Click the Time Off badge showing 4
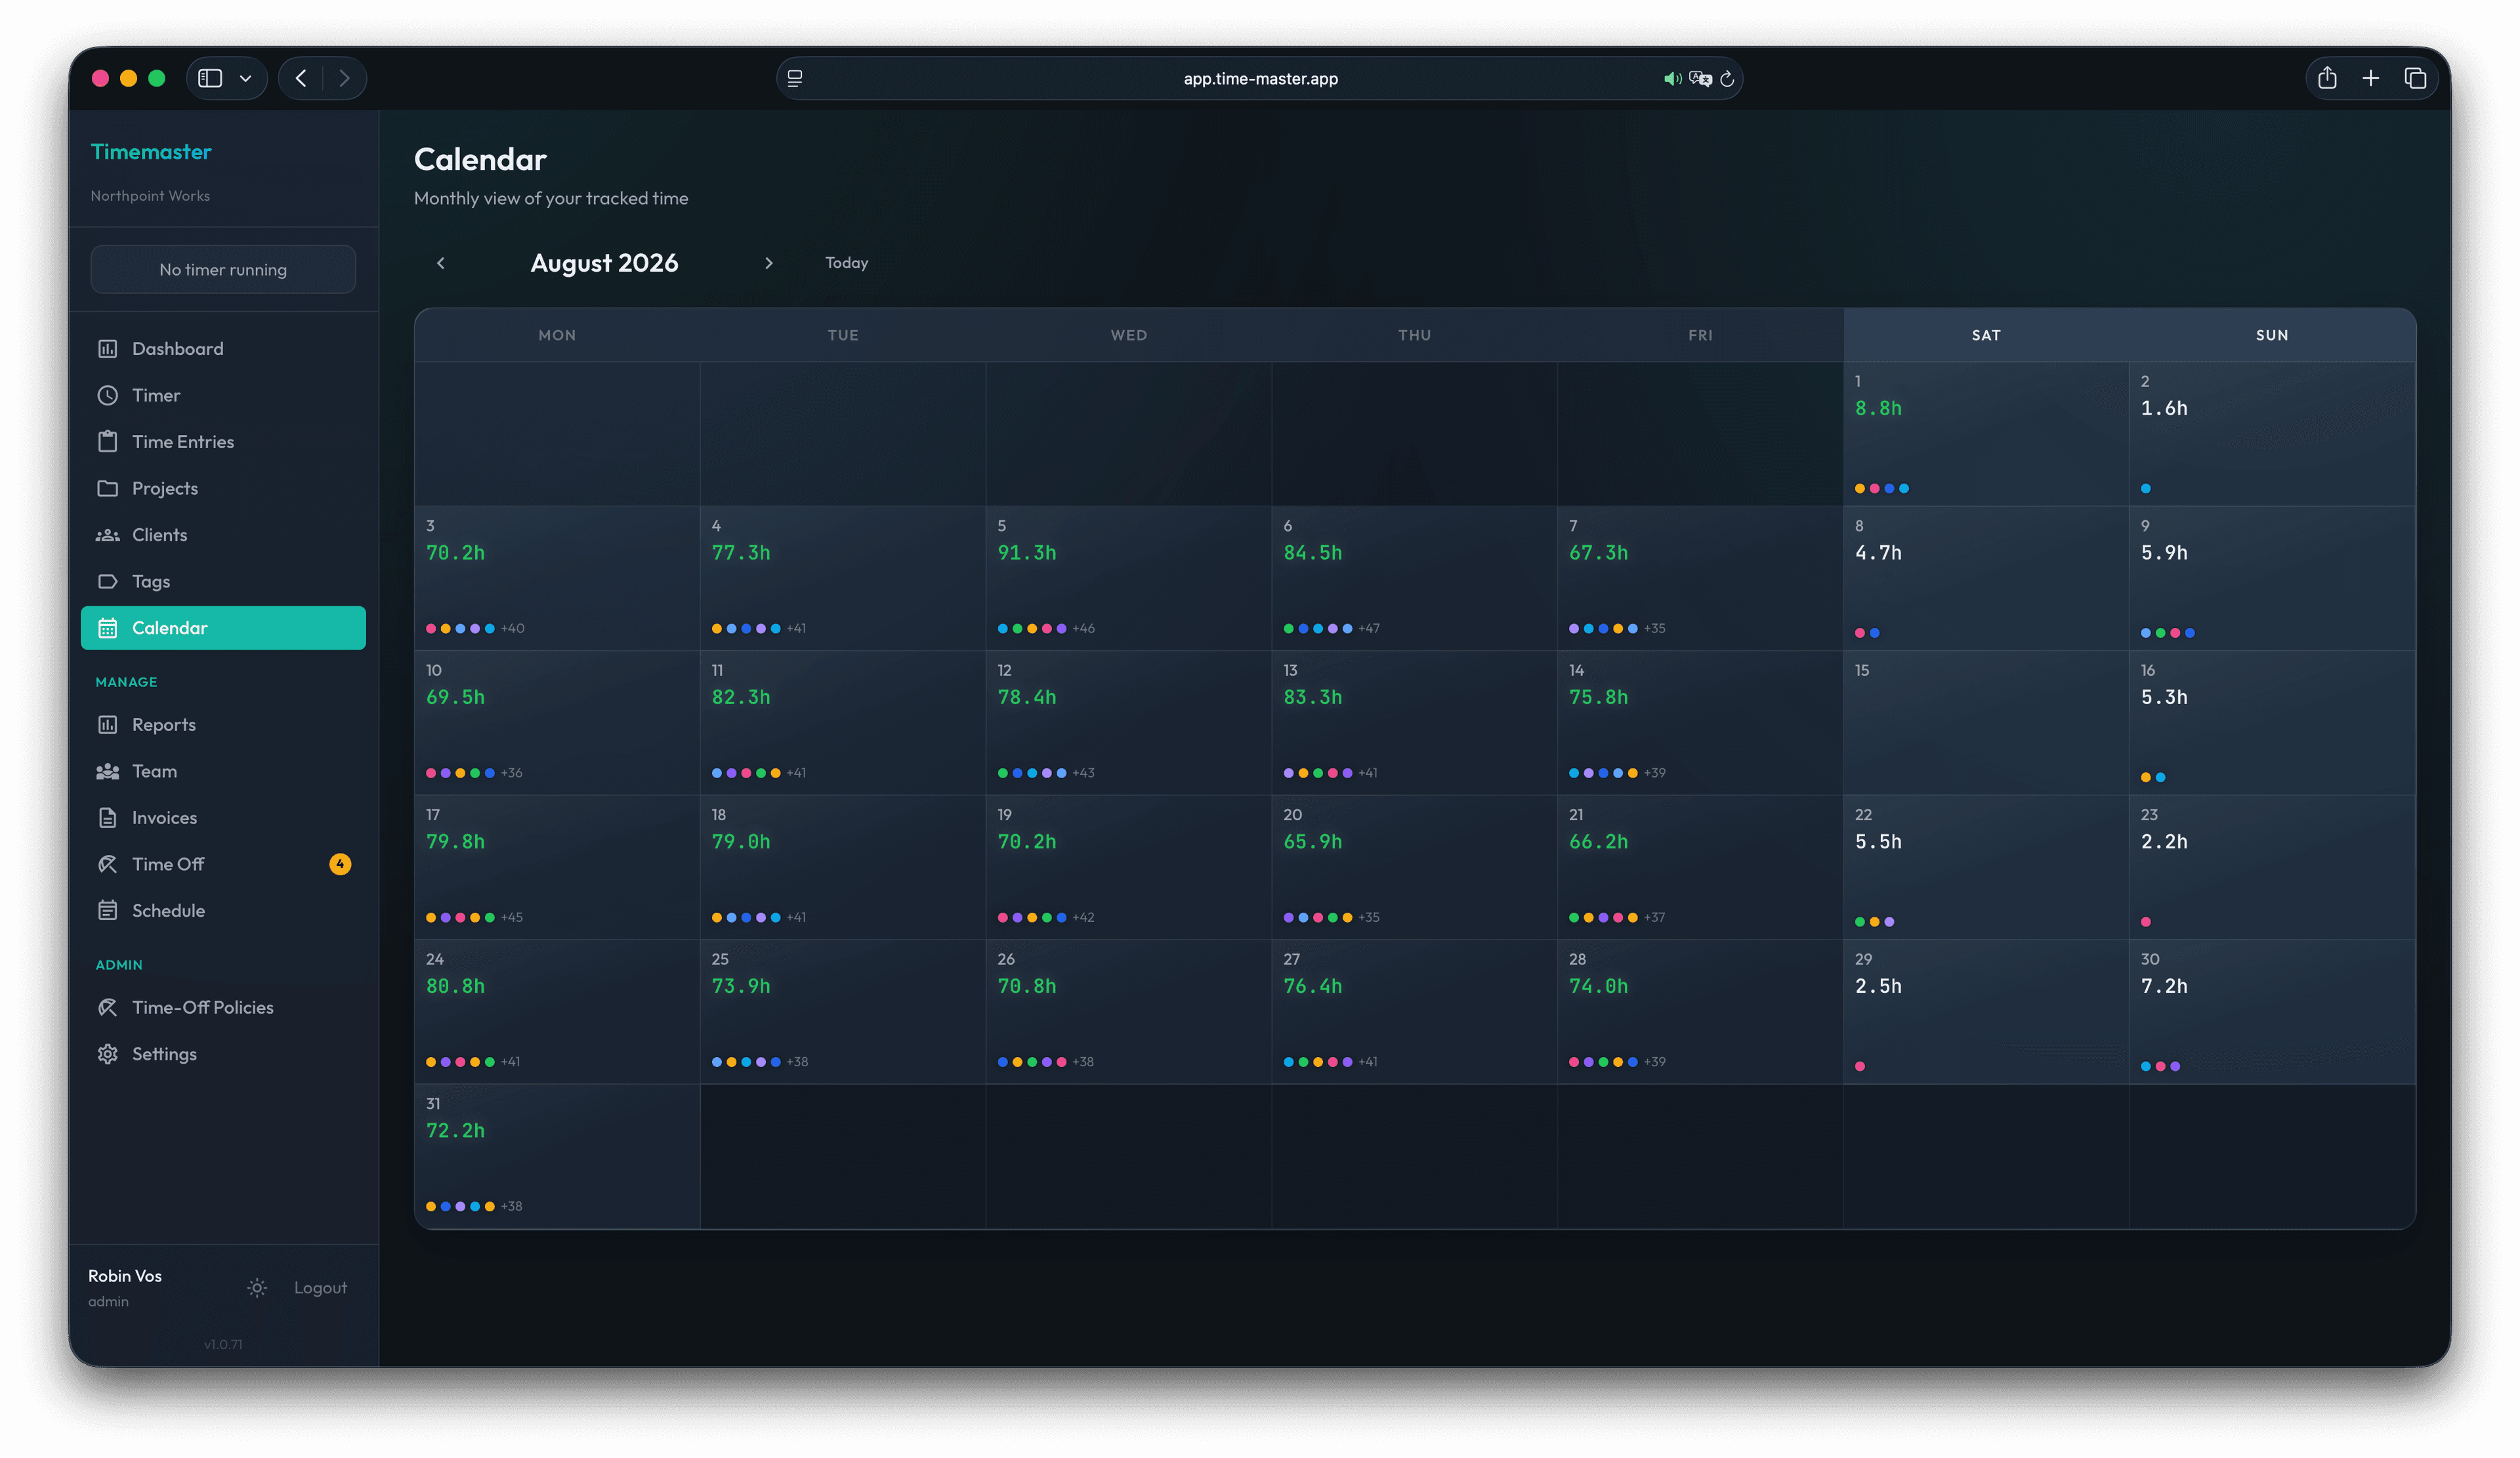 (x=340, y=864)
